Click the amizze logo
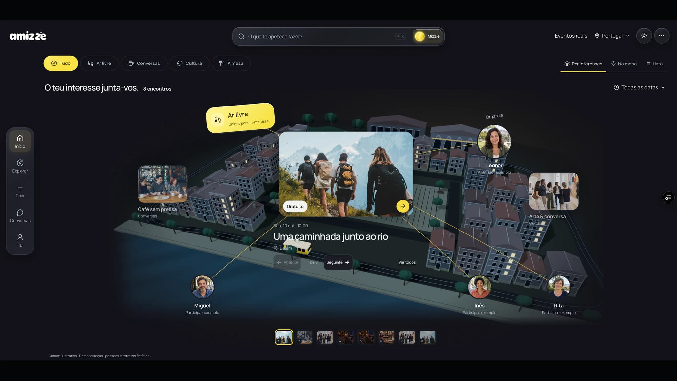677x381 pixels. (x=28, y=36)
